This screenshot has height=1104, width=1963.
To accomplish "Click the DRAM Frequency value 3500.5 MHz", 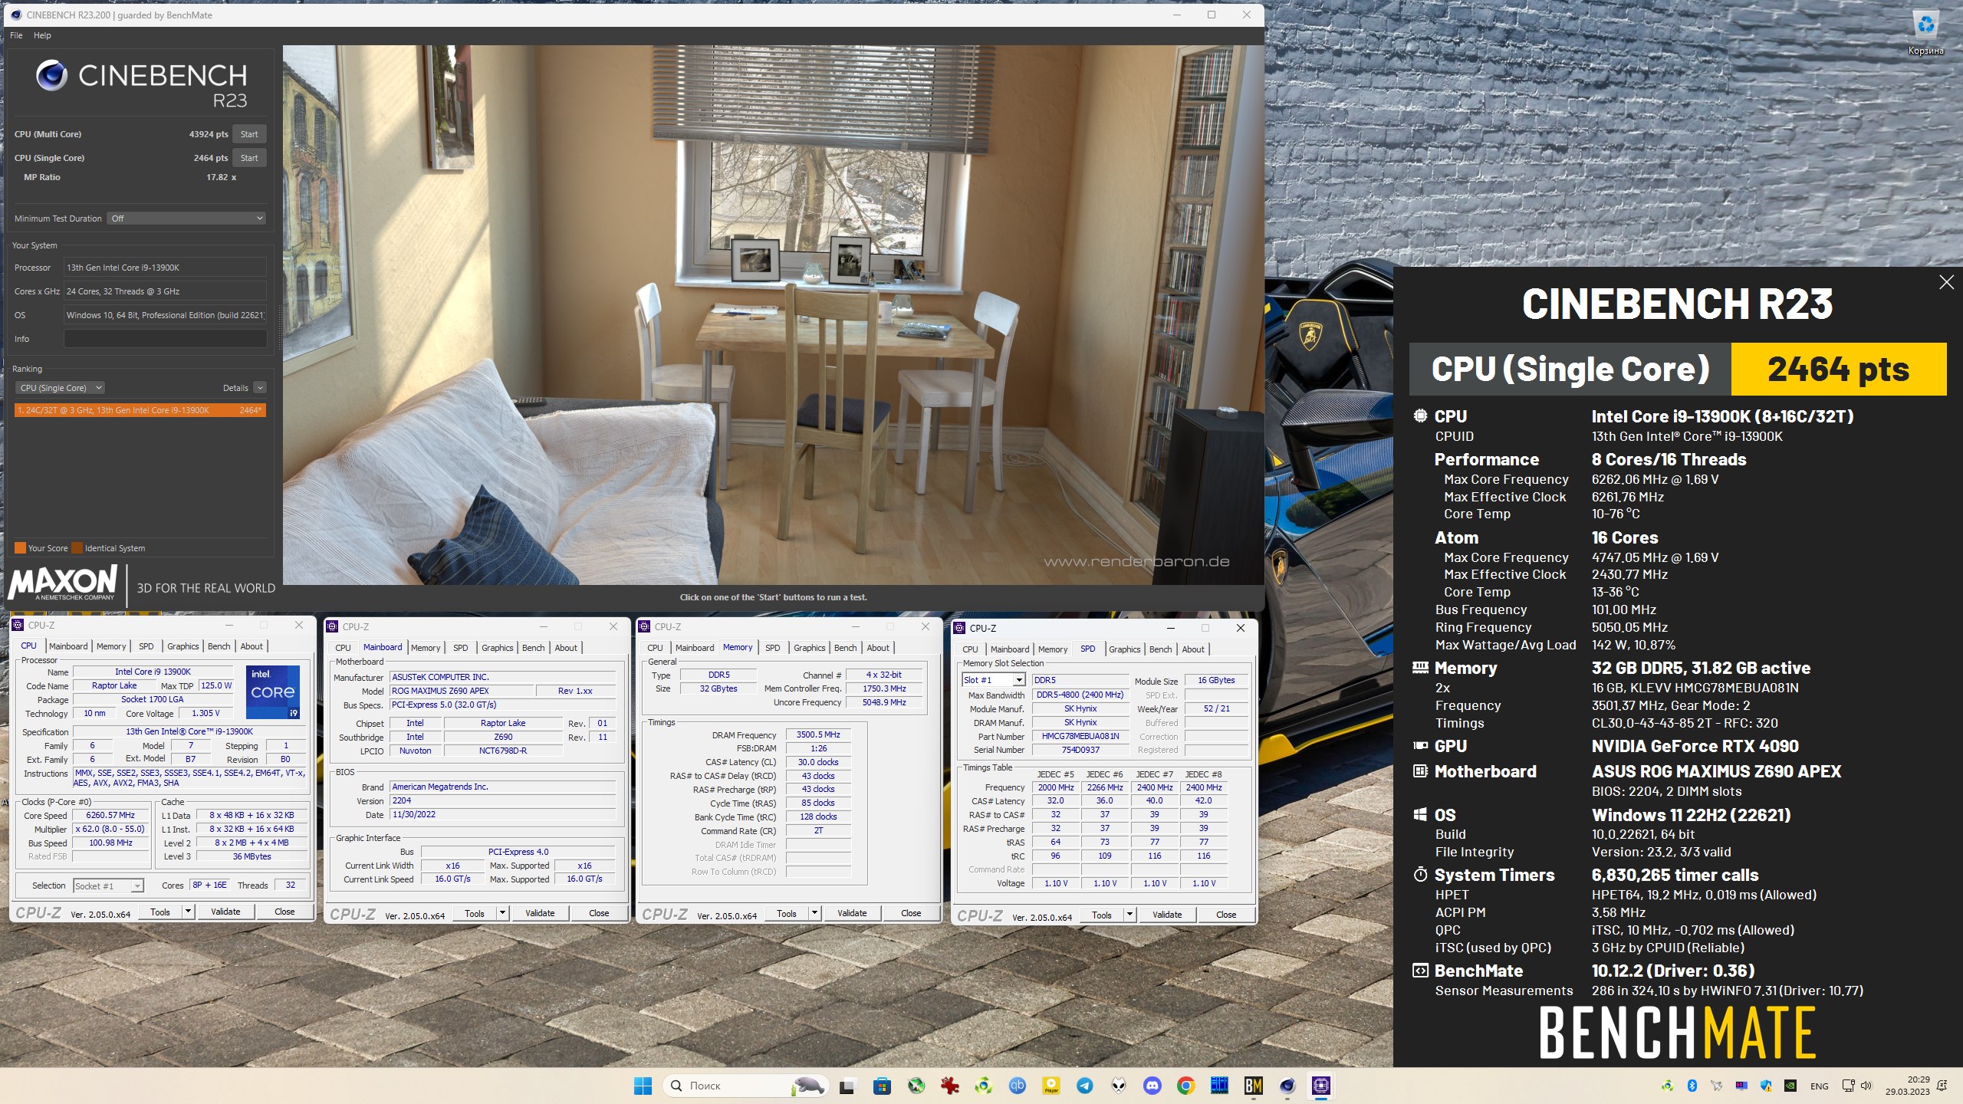I will pyautogui.click(x=818, y=734).
